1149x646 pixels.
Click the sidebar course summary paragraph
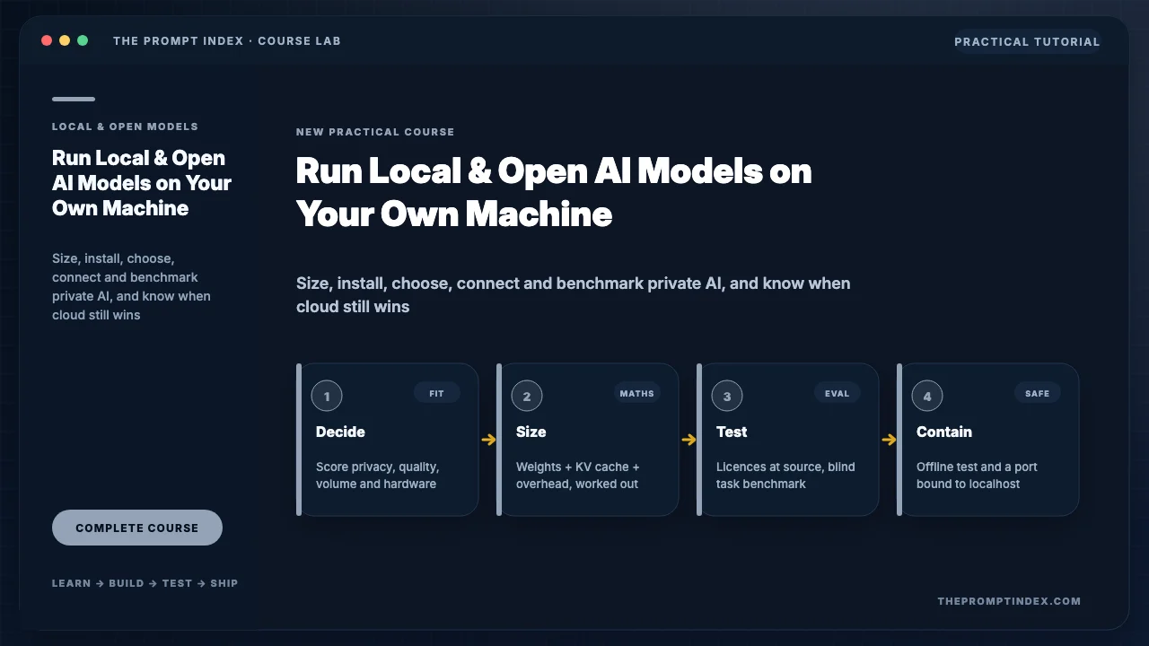[x=132, y=287]
